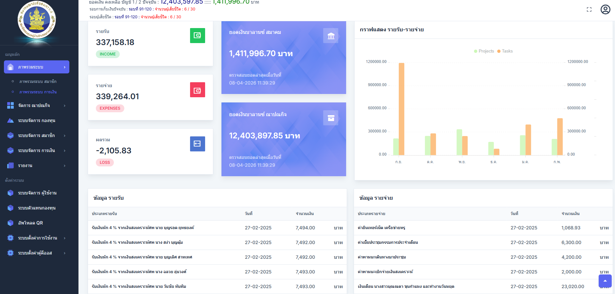Toggle the Projects legend series in chart
This screenshot has height=294, width=615.
click(484, 51)
